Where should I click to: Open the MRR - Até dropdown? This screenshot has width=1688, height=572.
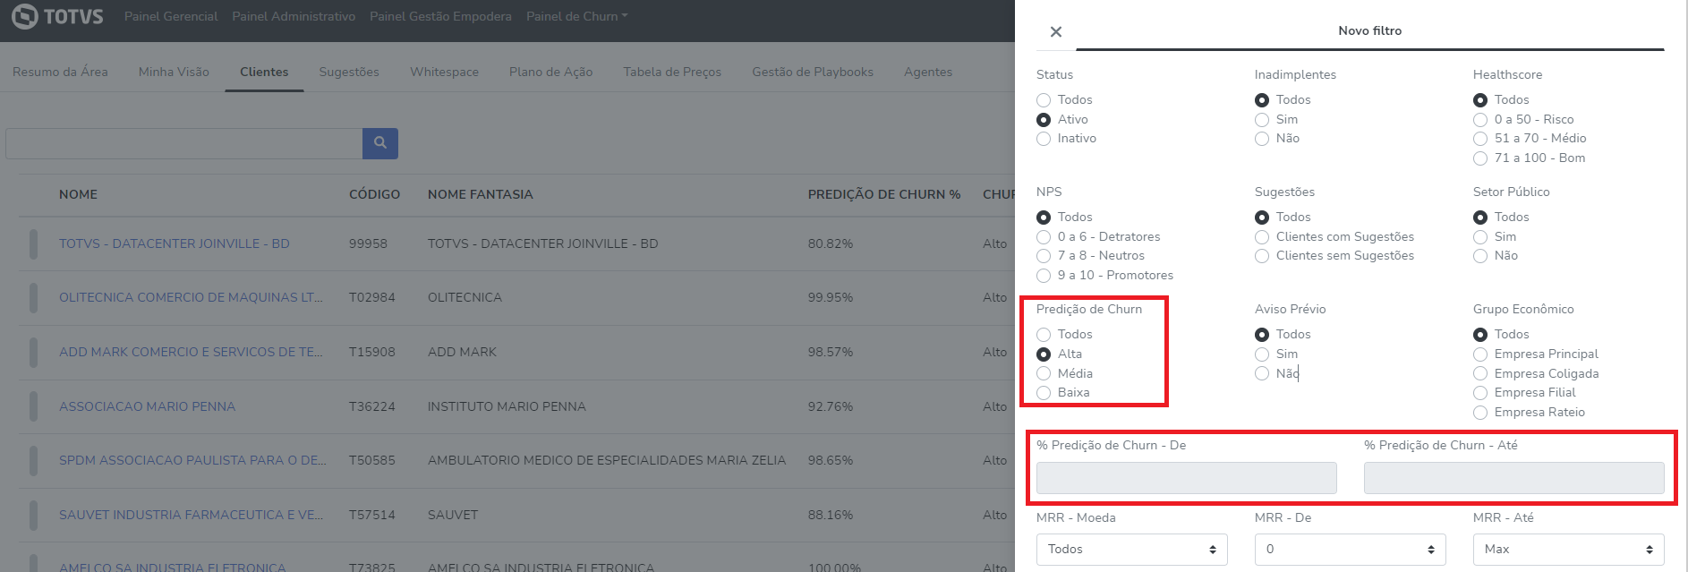[x=1568, y=550]
